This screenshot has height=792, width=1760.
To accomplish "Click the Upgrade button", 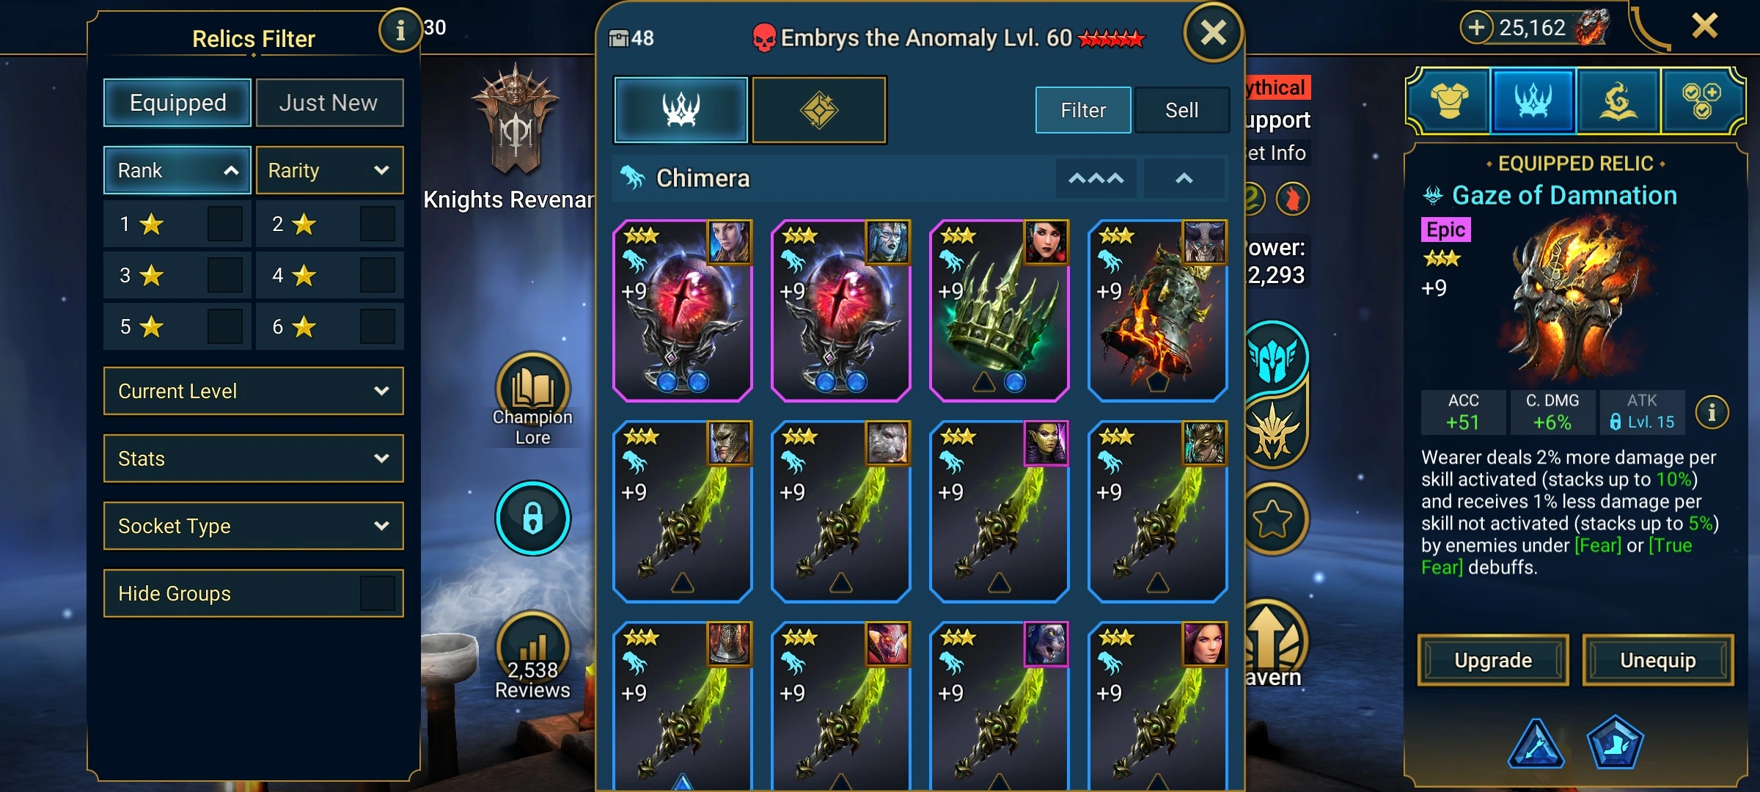I will [x=1493, y=660].
